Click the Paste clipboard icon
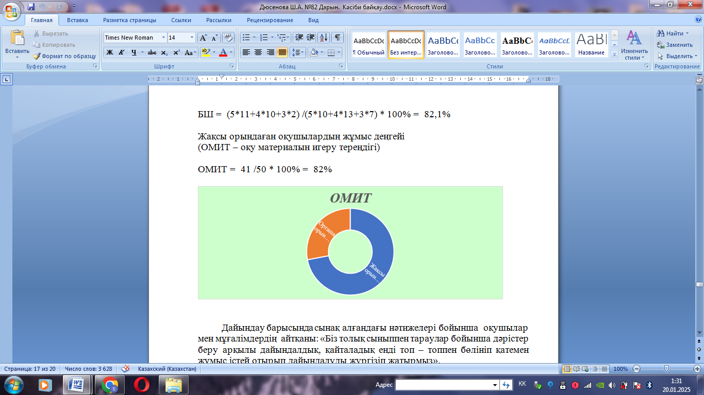This screenshot has height=395, width=704. click(17, 39)
